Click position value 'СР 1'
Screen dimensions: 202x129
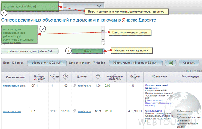35,86
